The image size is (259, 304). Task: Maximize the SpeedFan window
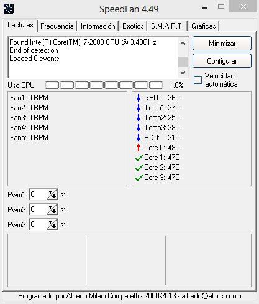pos(221,7)
